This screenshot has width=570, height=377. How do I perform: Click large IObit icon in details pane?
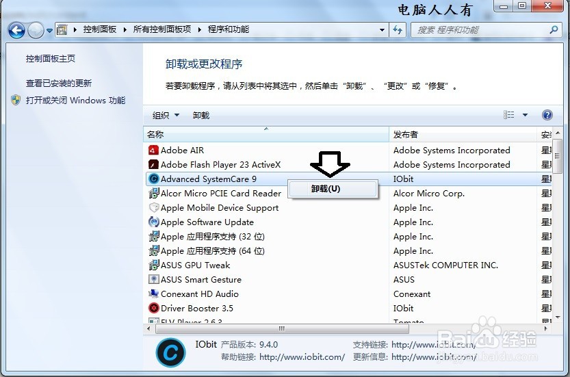pos(170,352)
